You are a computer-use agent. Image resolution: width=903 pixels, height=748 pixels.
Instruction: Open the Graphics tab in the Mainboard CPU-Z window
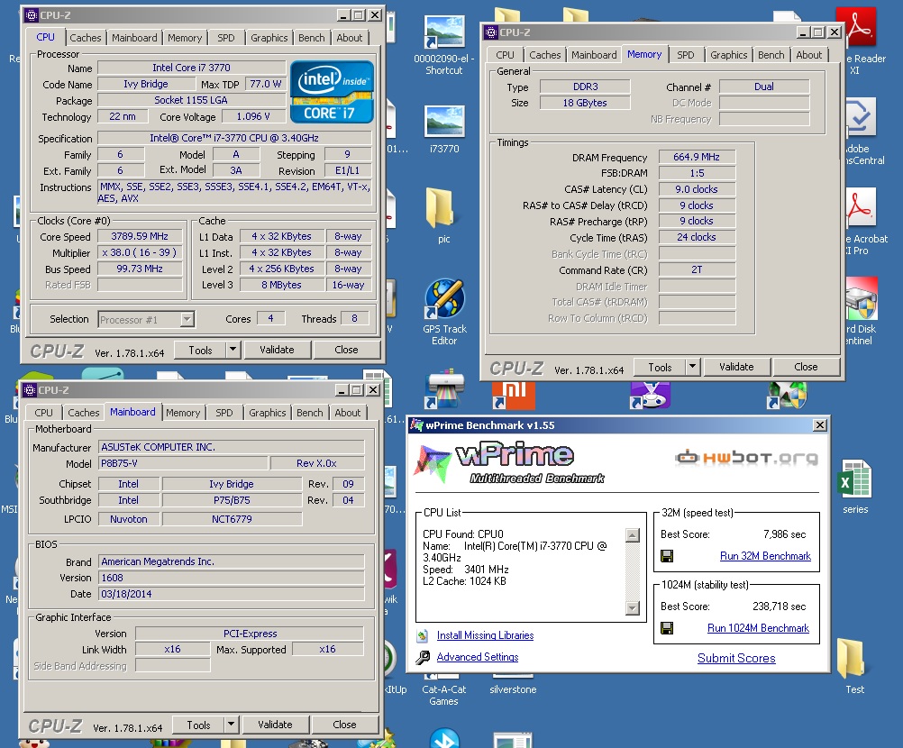click(x=268, y=413)
